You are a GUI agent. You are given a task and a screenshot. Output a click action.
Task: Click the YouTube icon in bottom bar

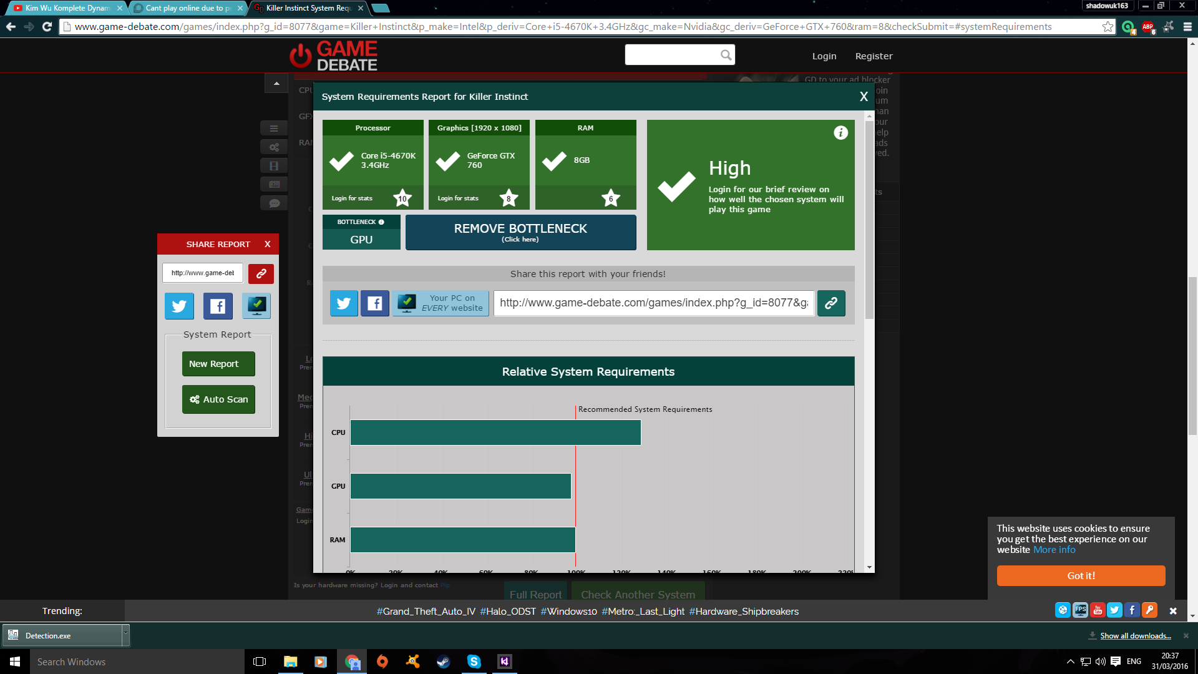click(1098, 610)
